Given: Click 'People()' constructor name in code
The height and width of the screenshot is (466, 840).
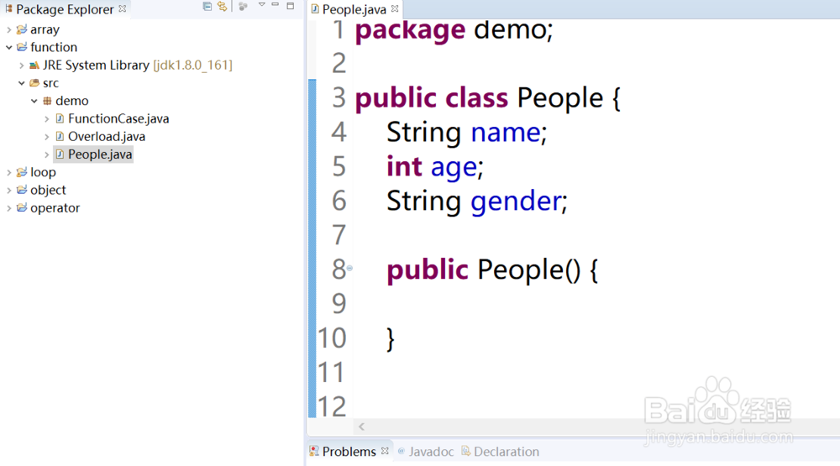Looking at the screenshot, I should pyautogui.click(x=528, y=270).
